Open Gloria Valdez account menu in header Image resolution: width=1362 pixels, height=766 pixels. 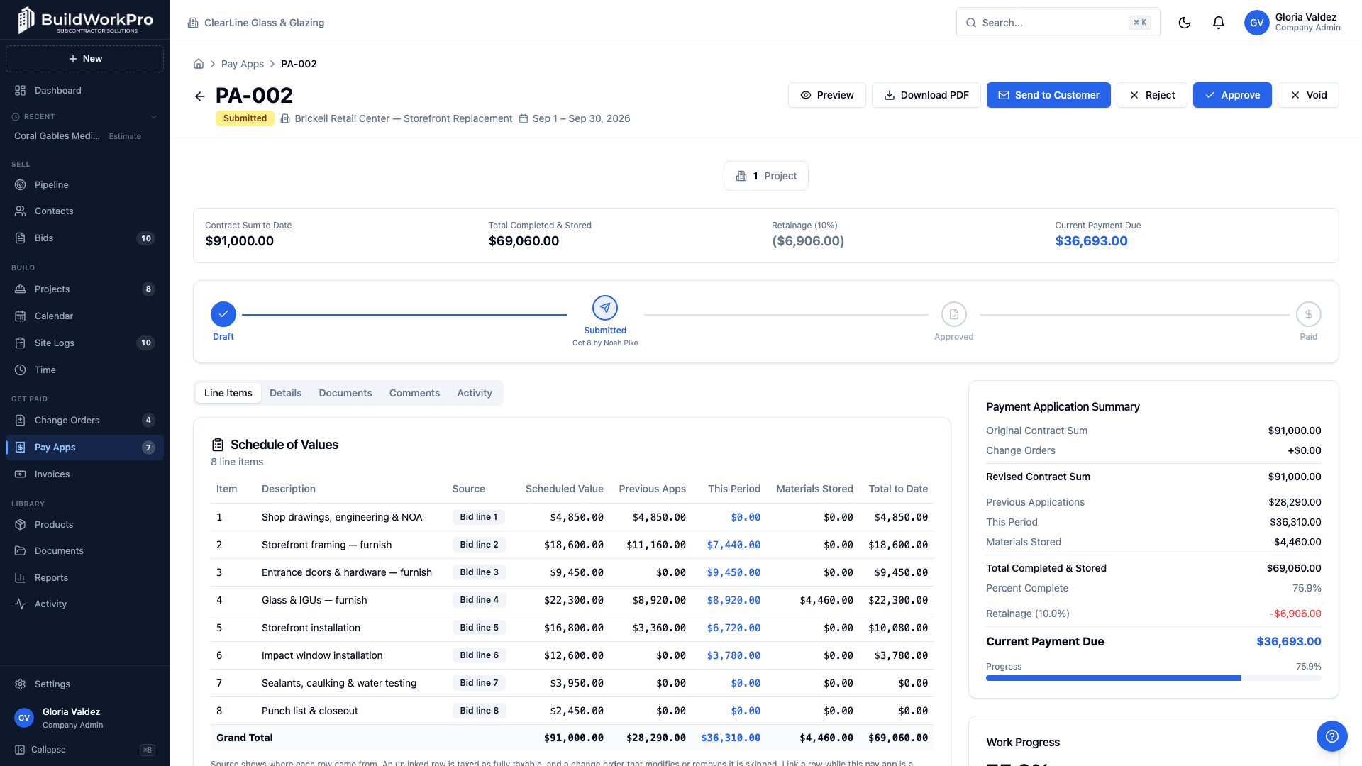pos(1292,23)
